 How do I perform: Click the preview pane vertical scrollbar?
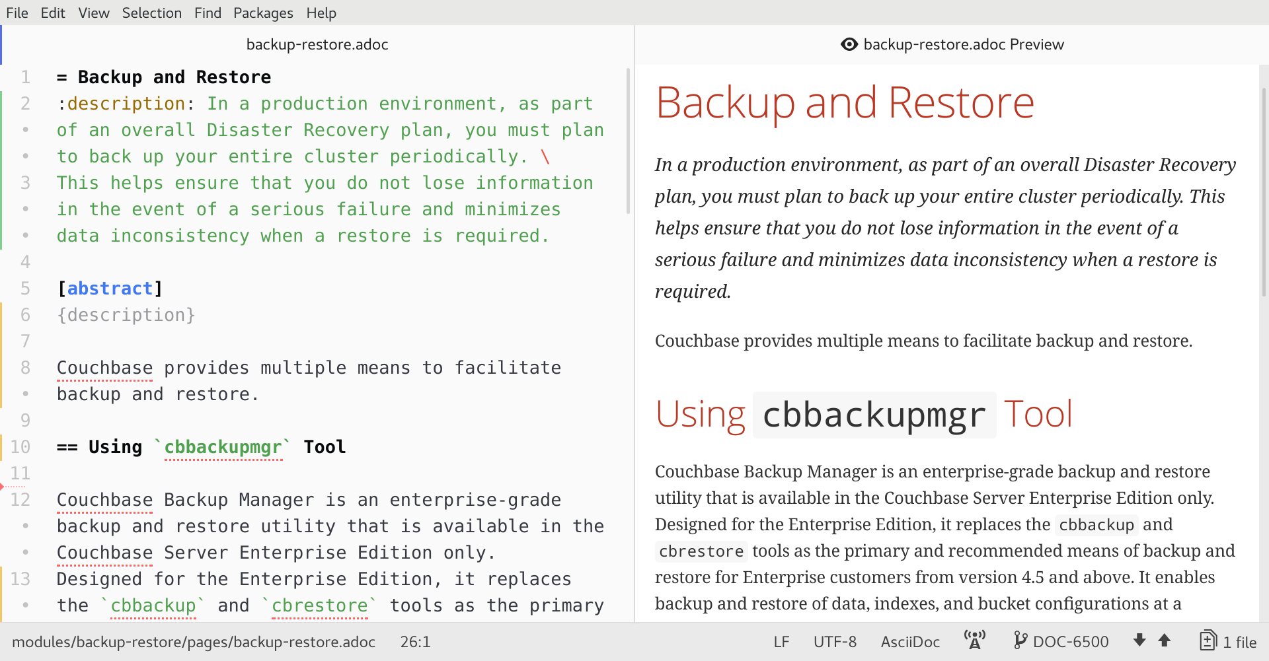point(1264,191)
